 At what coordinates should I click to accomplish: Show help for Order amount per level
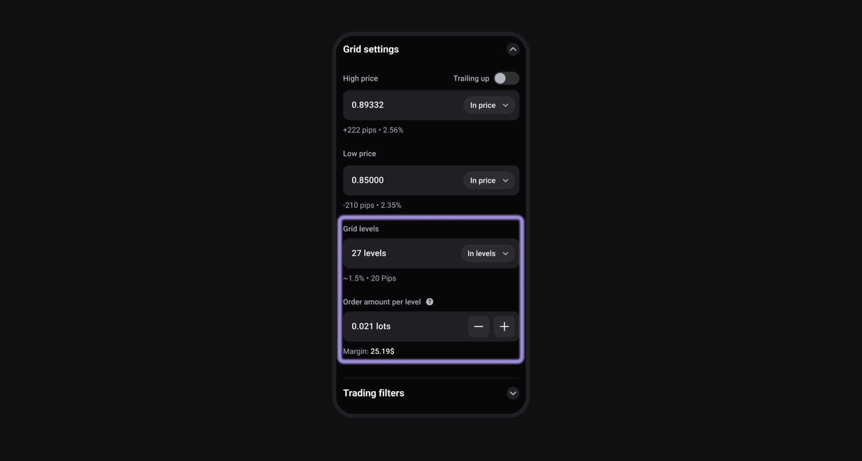coord(430,302)
